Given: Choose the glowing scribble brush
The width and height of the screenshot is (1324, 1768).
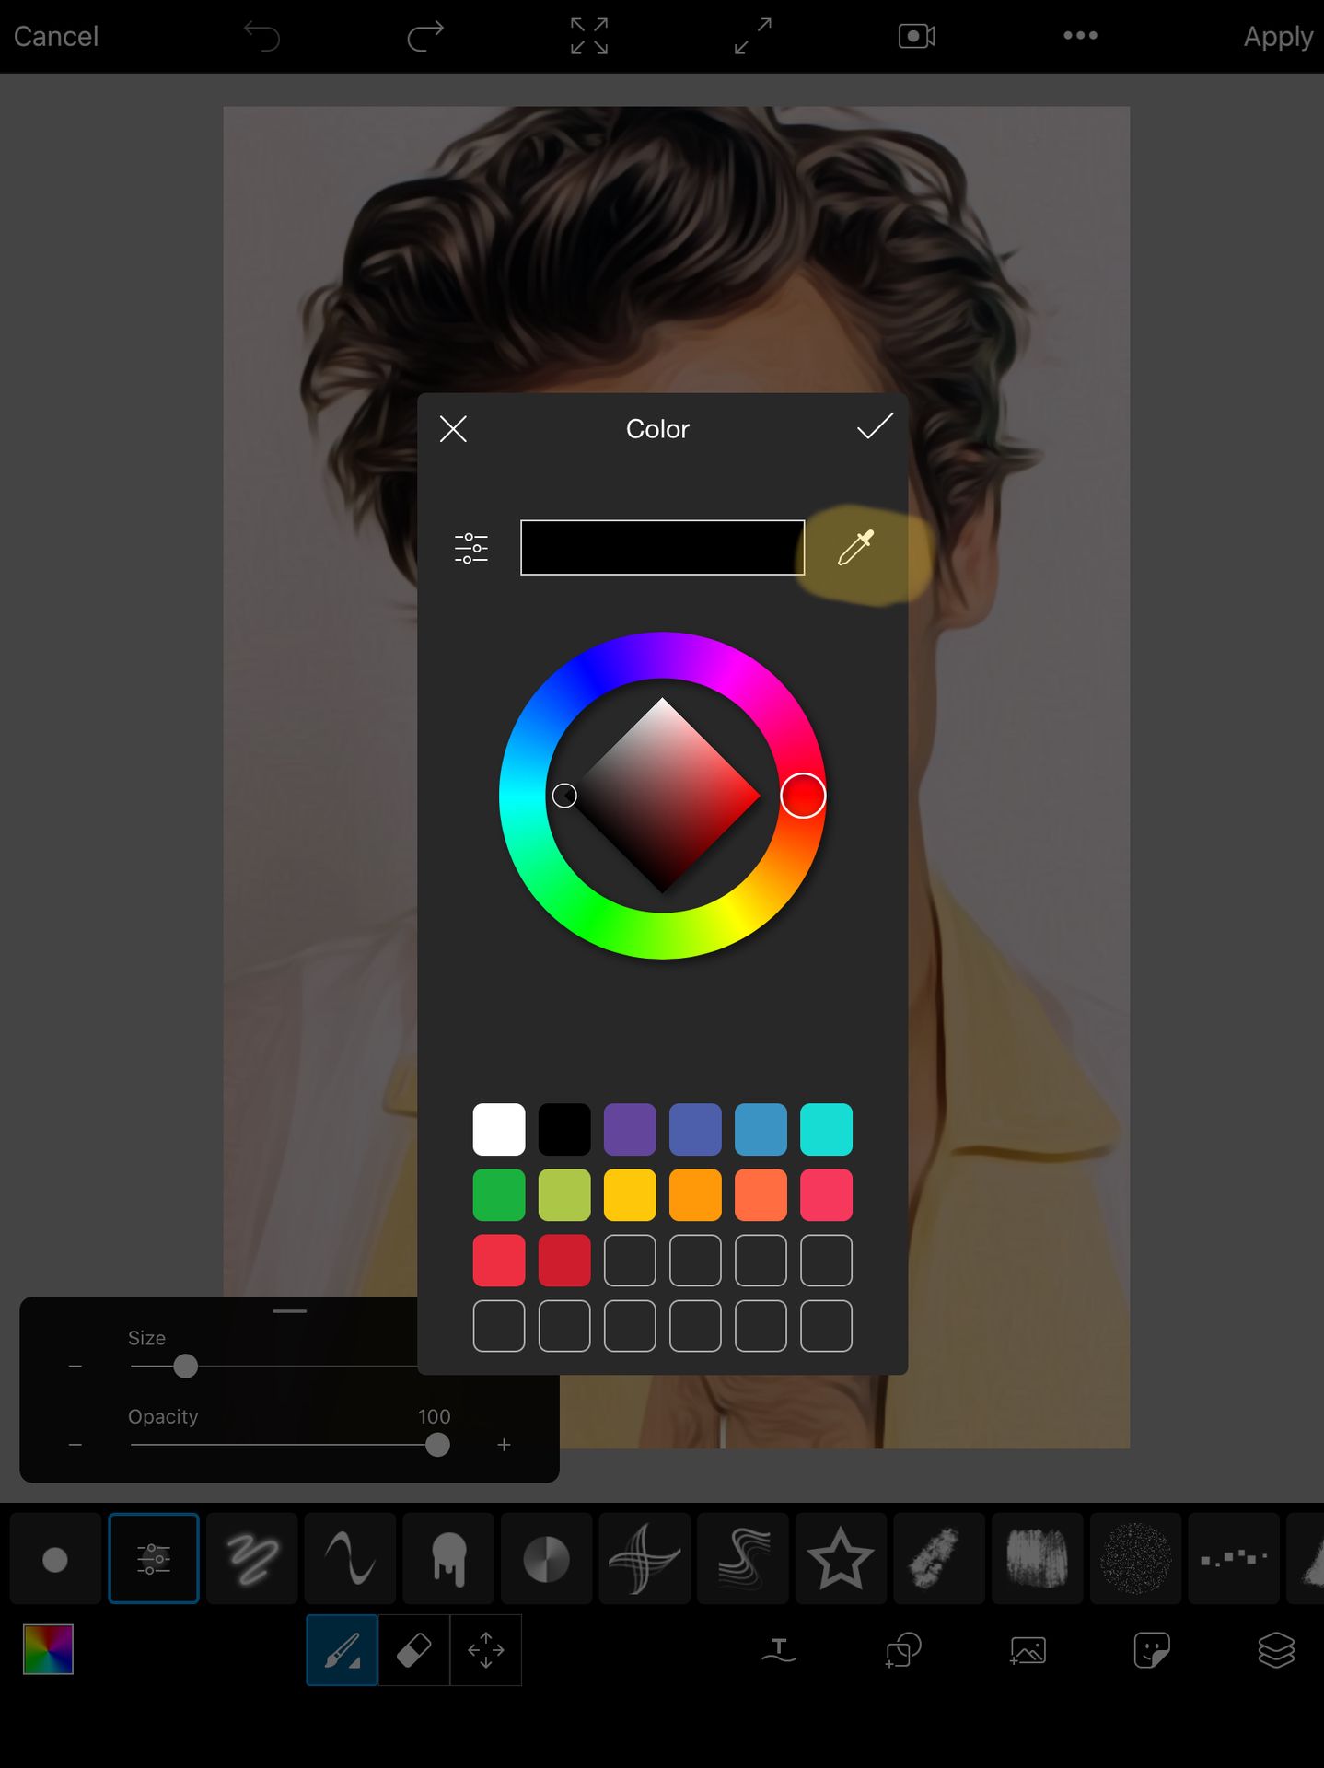Looking at the screenshot, I should point(252,1559).
